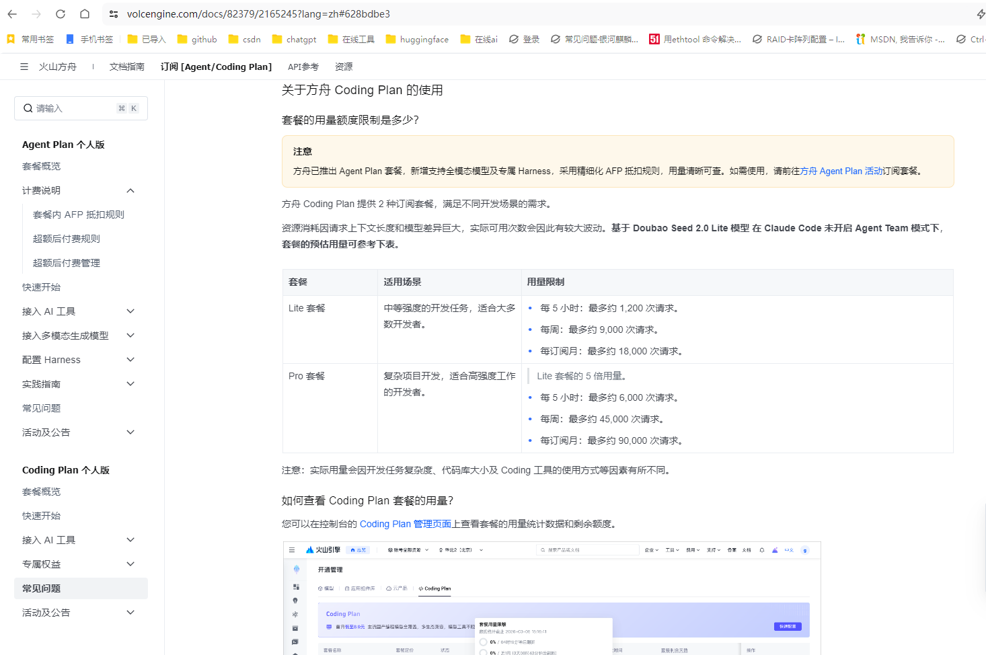
Task: Open site information icon in address bar
Action: (x=114, y=13)
